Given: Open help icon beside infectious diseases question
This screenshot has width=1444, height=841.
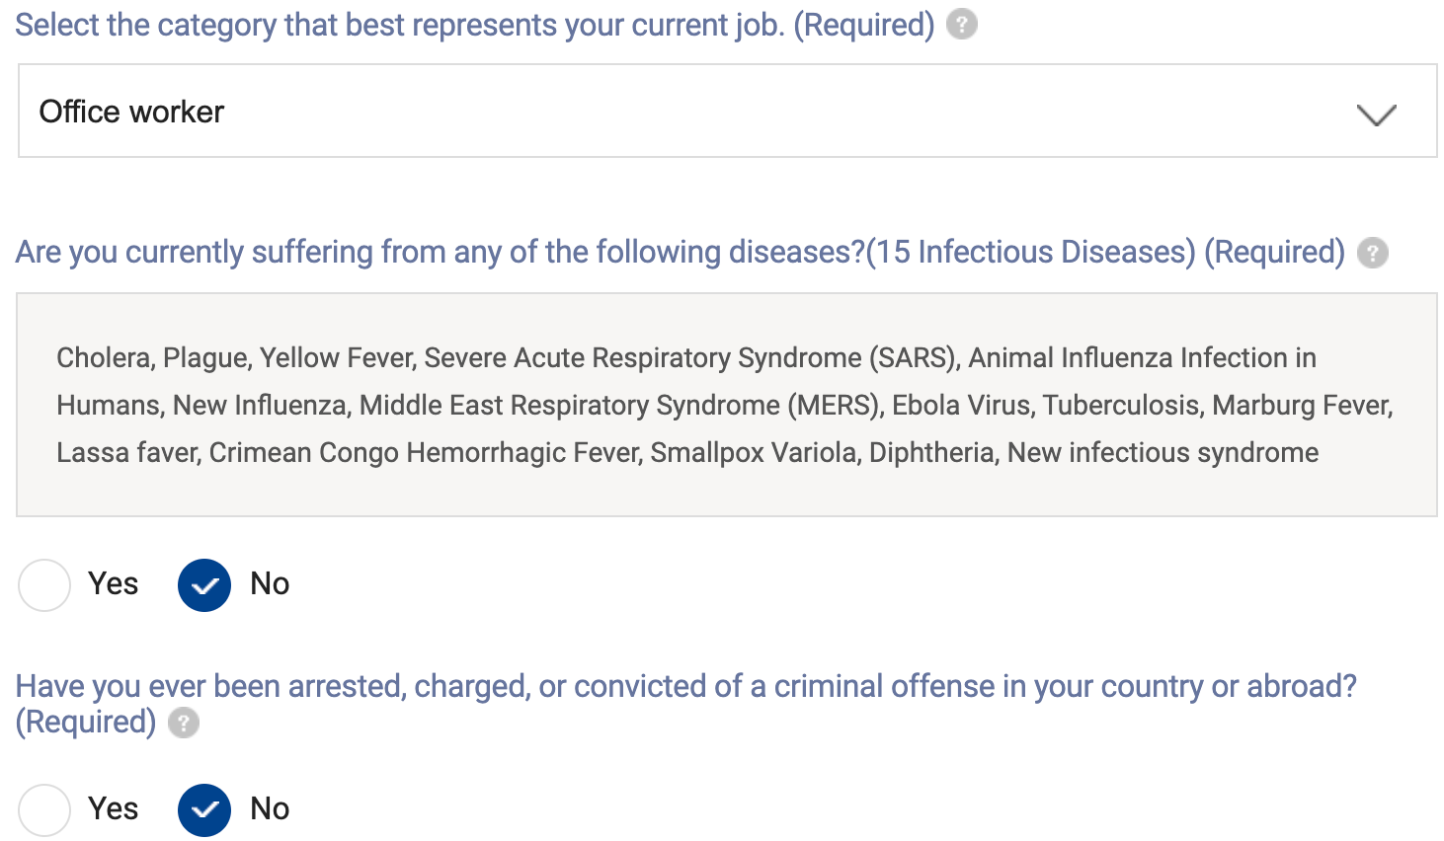Looking at the screenshot, I should 1372,253.
